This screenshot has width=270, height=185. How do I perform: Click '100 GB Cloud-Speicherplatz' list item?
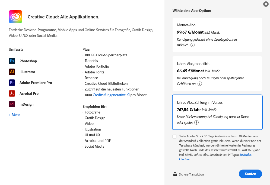(106, 55)
